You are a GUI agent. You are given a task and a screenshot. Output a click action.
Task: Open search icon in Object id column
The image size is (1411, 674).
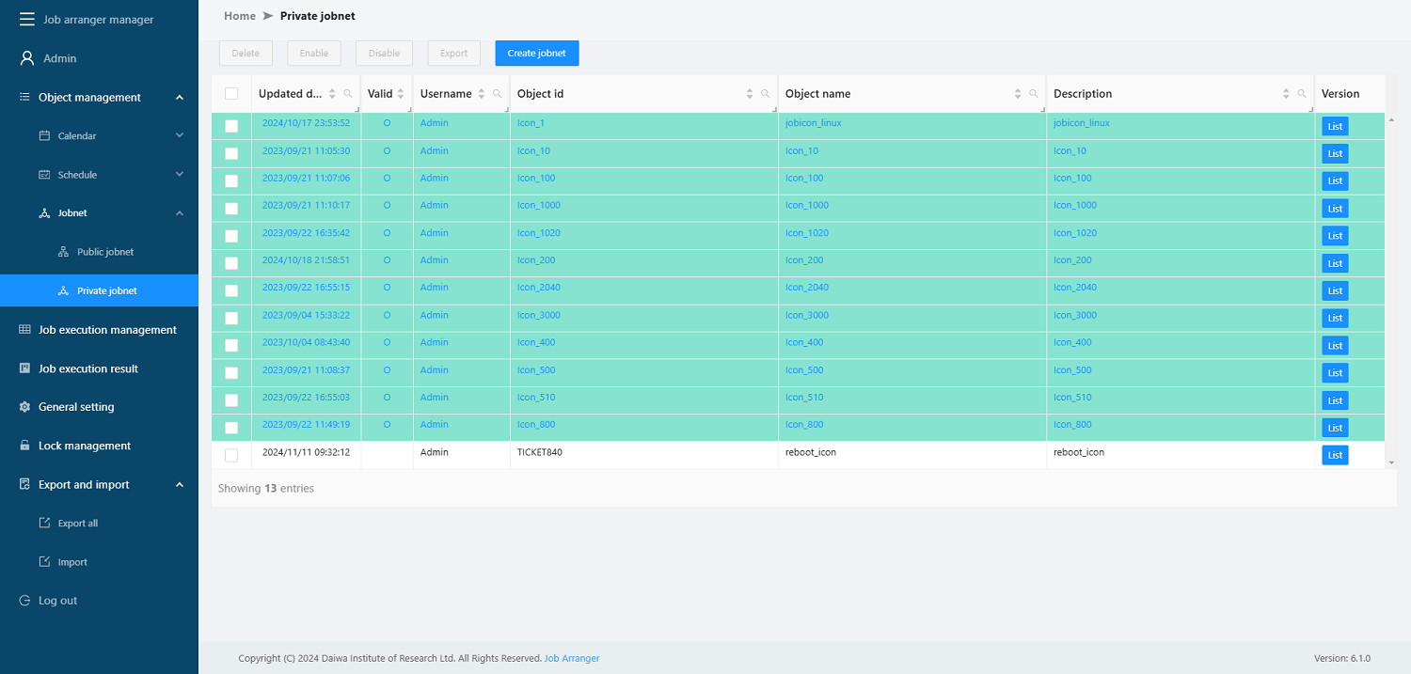click(x=765, y=94)
